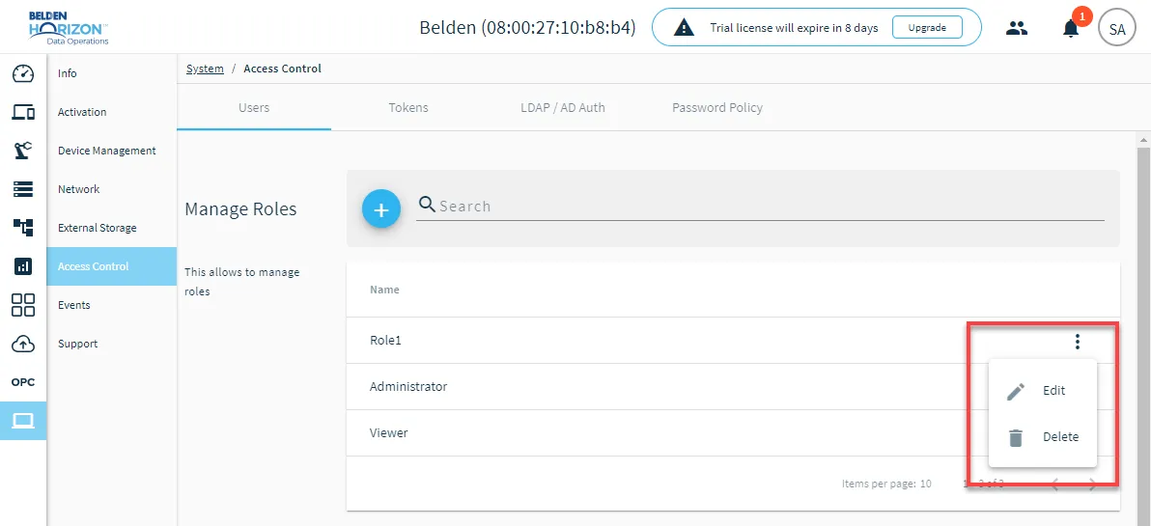Select Access Control in the system menu
The width and height of the screenshot is (1151, 526).
pos(112,266)
